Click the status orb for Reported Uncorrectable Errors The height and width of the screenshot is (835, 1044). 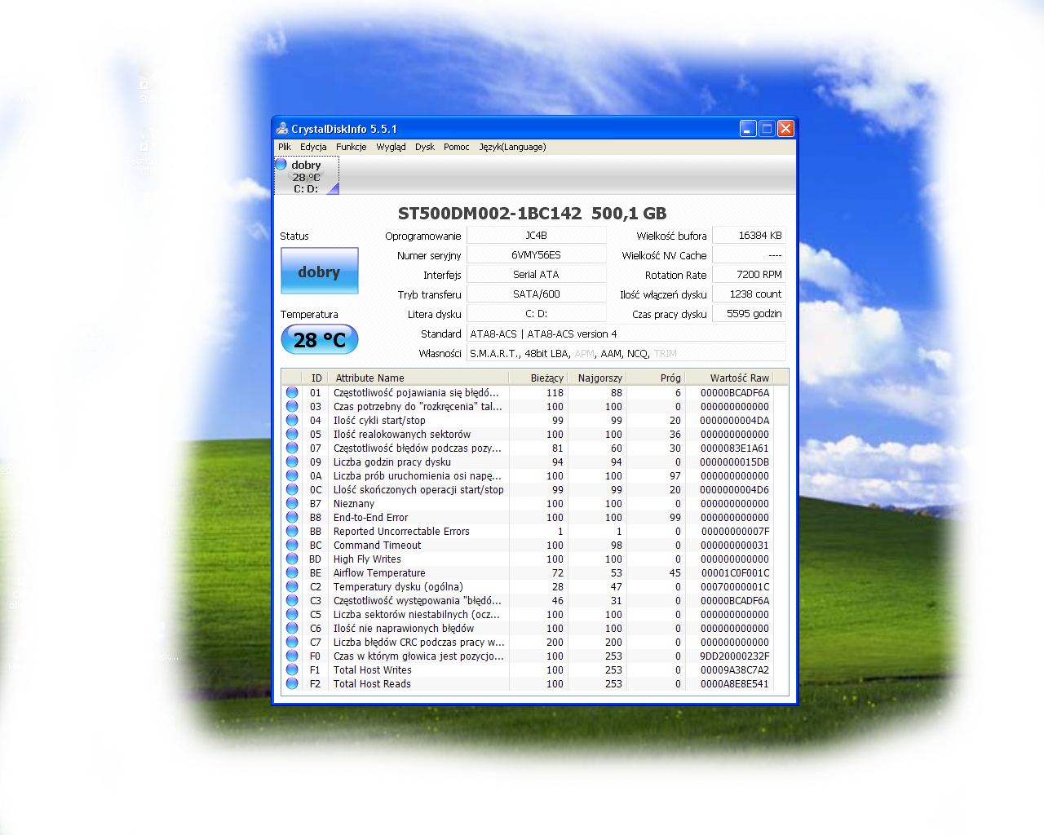click(x=292, y=531)
